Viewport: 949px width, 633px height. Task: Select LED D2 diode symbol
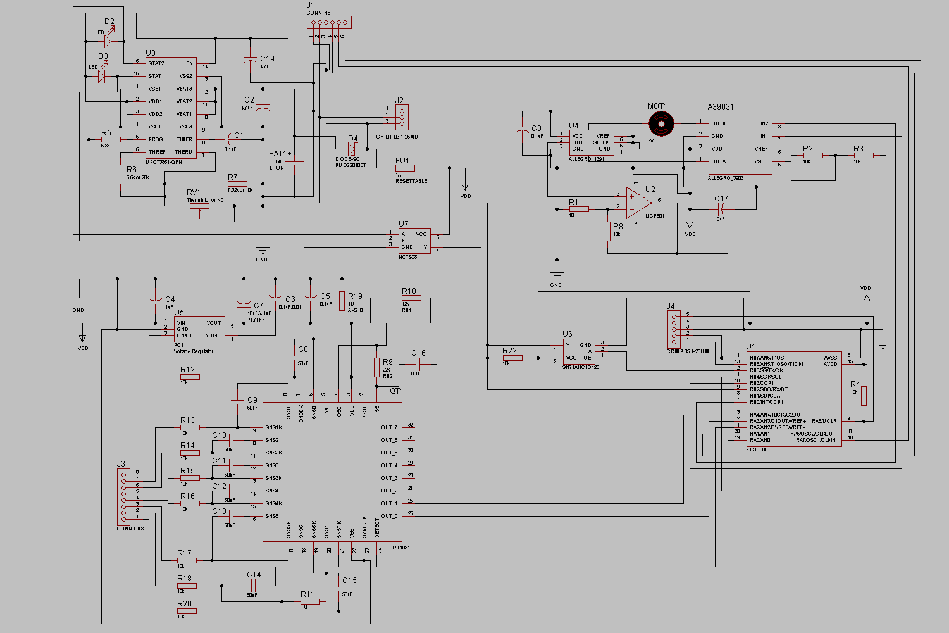pyautogui.click(x=108, y=41)
